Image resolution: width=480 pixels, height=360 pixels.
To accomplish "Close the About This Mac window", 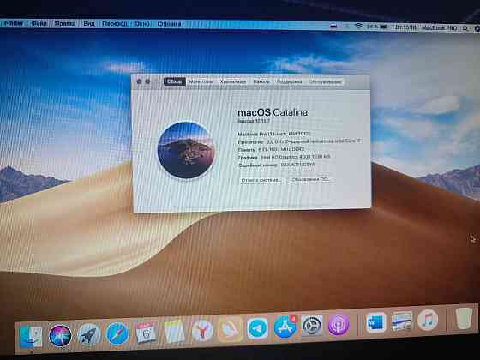I will point(139,81).
